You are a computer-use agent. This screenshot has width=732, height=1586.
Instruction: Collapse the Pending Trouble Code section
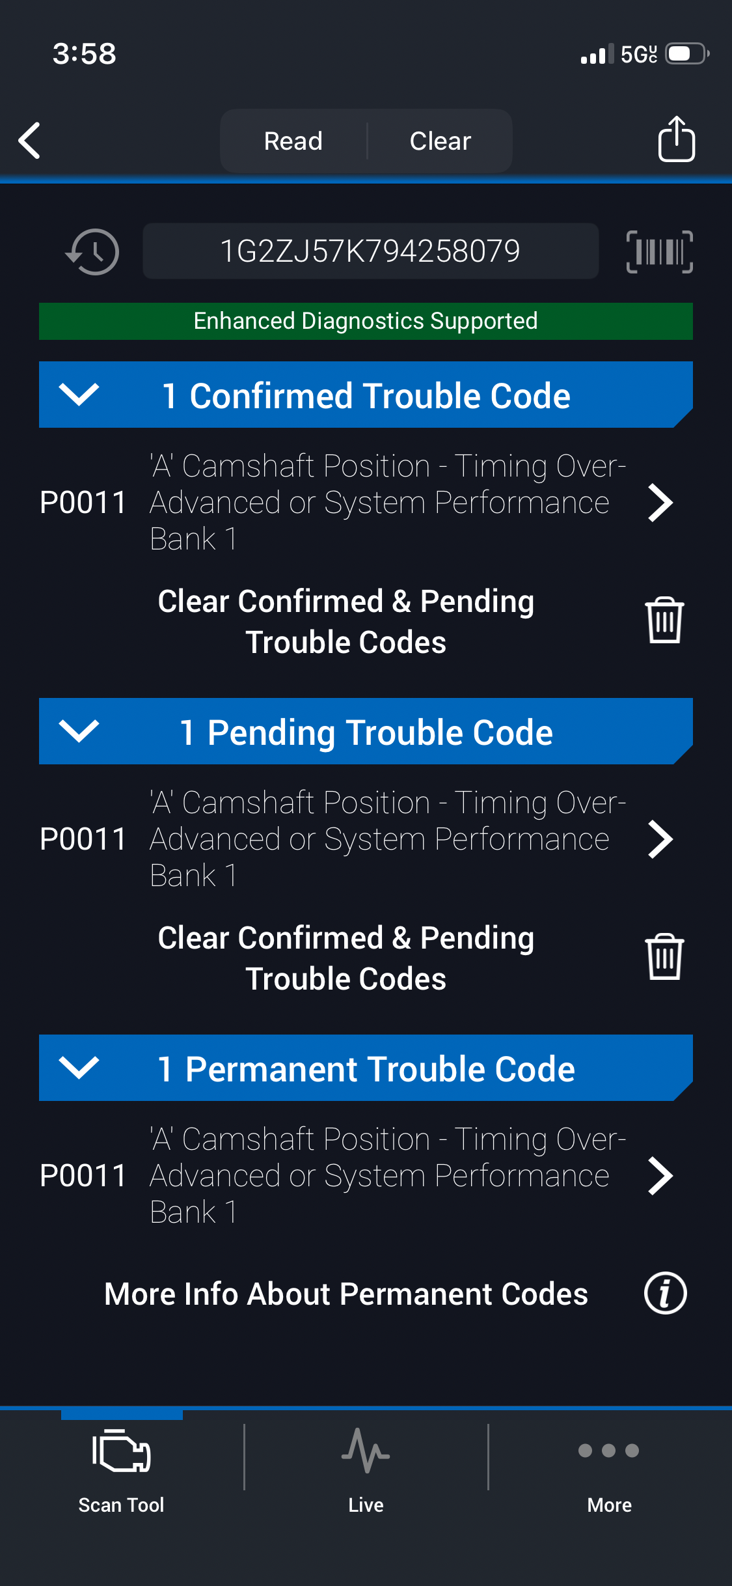[x=79, y=731]
